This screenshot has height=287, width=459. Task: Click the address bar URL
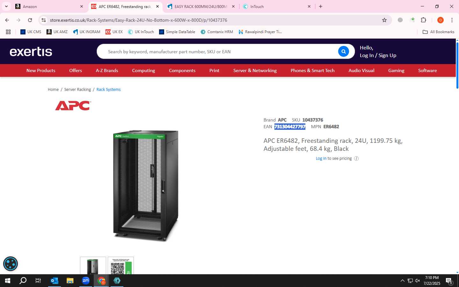(138, 20)
